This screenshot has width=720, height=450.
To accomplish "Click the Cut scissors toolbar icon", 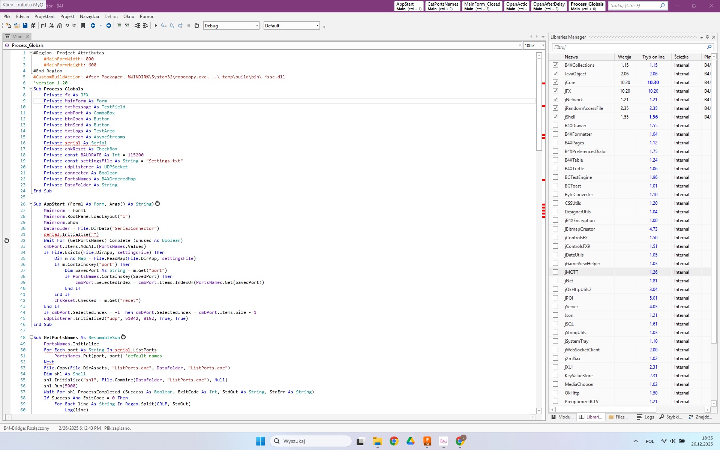I will click(52, 25).
